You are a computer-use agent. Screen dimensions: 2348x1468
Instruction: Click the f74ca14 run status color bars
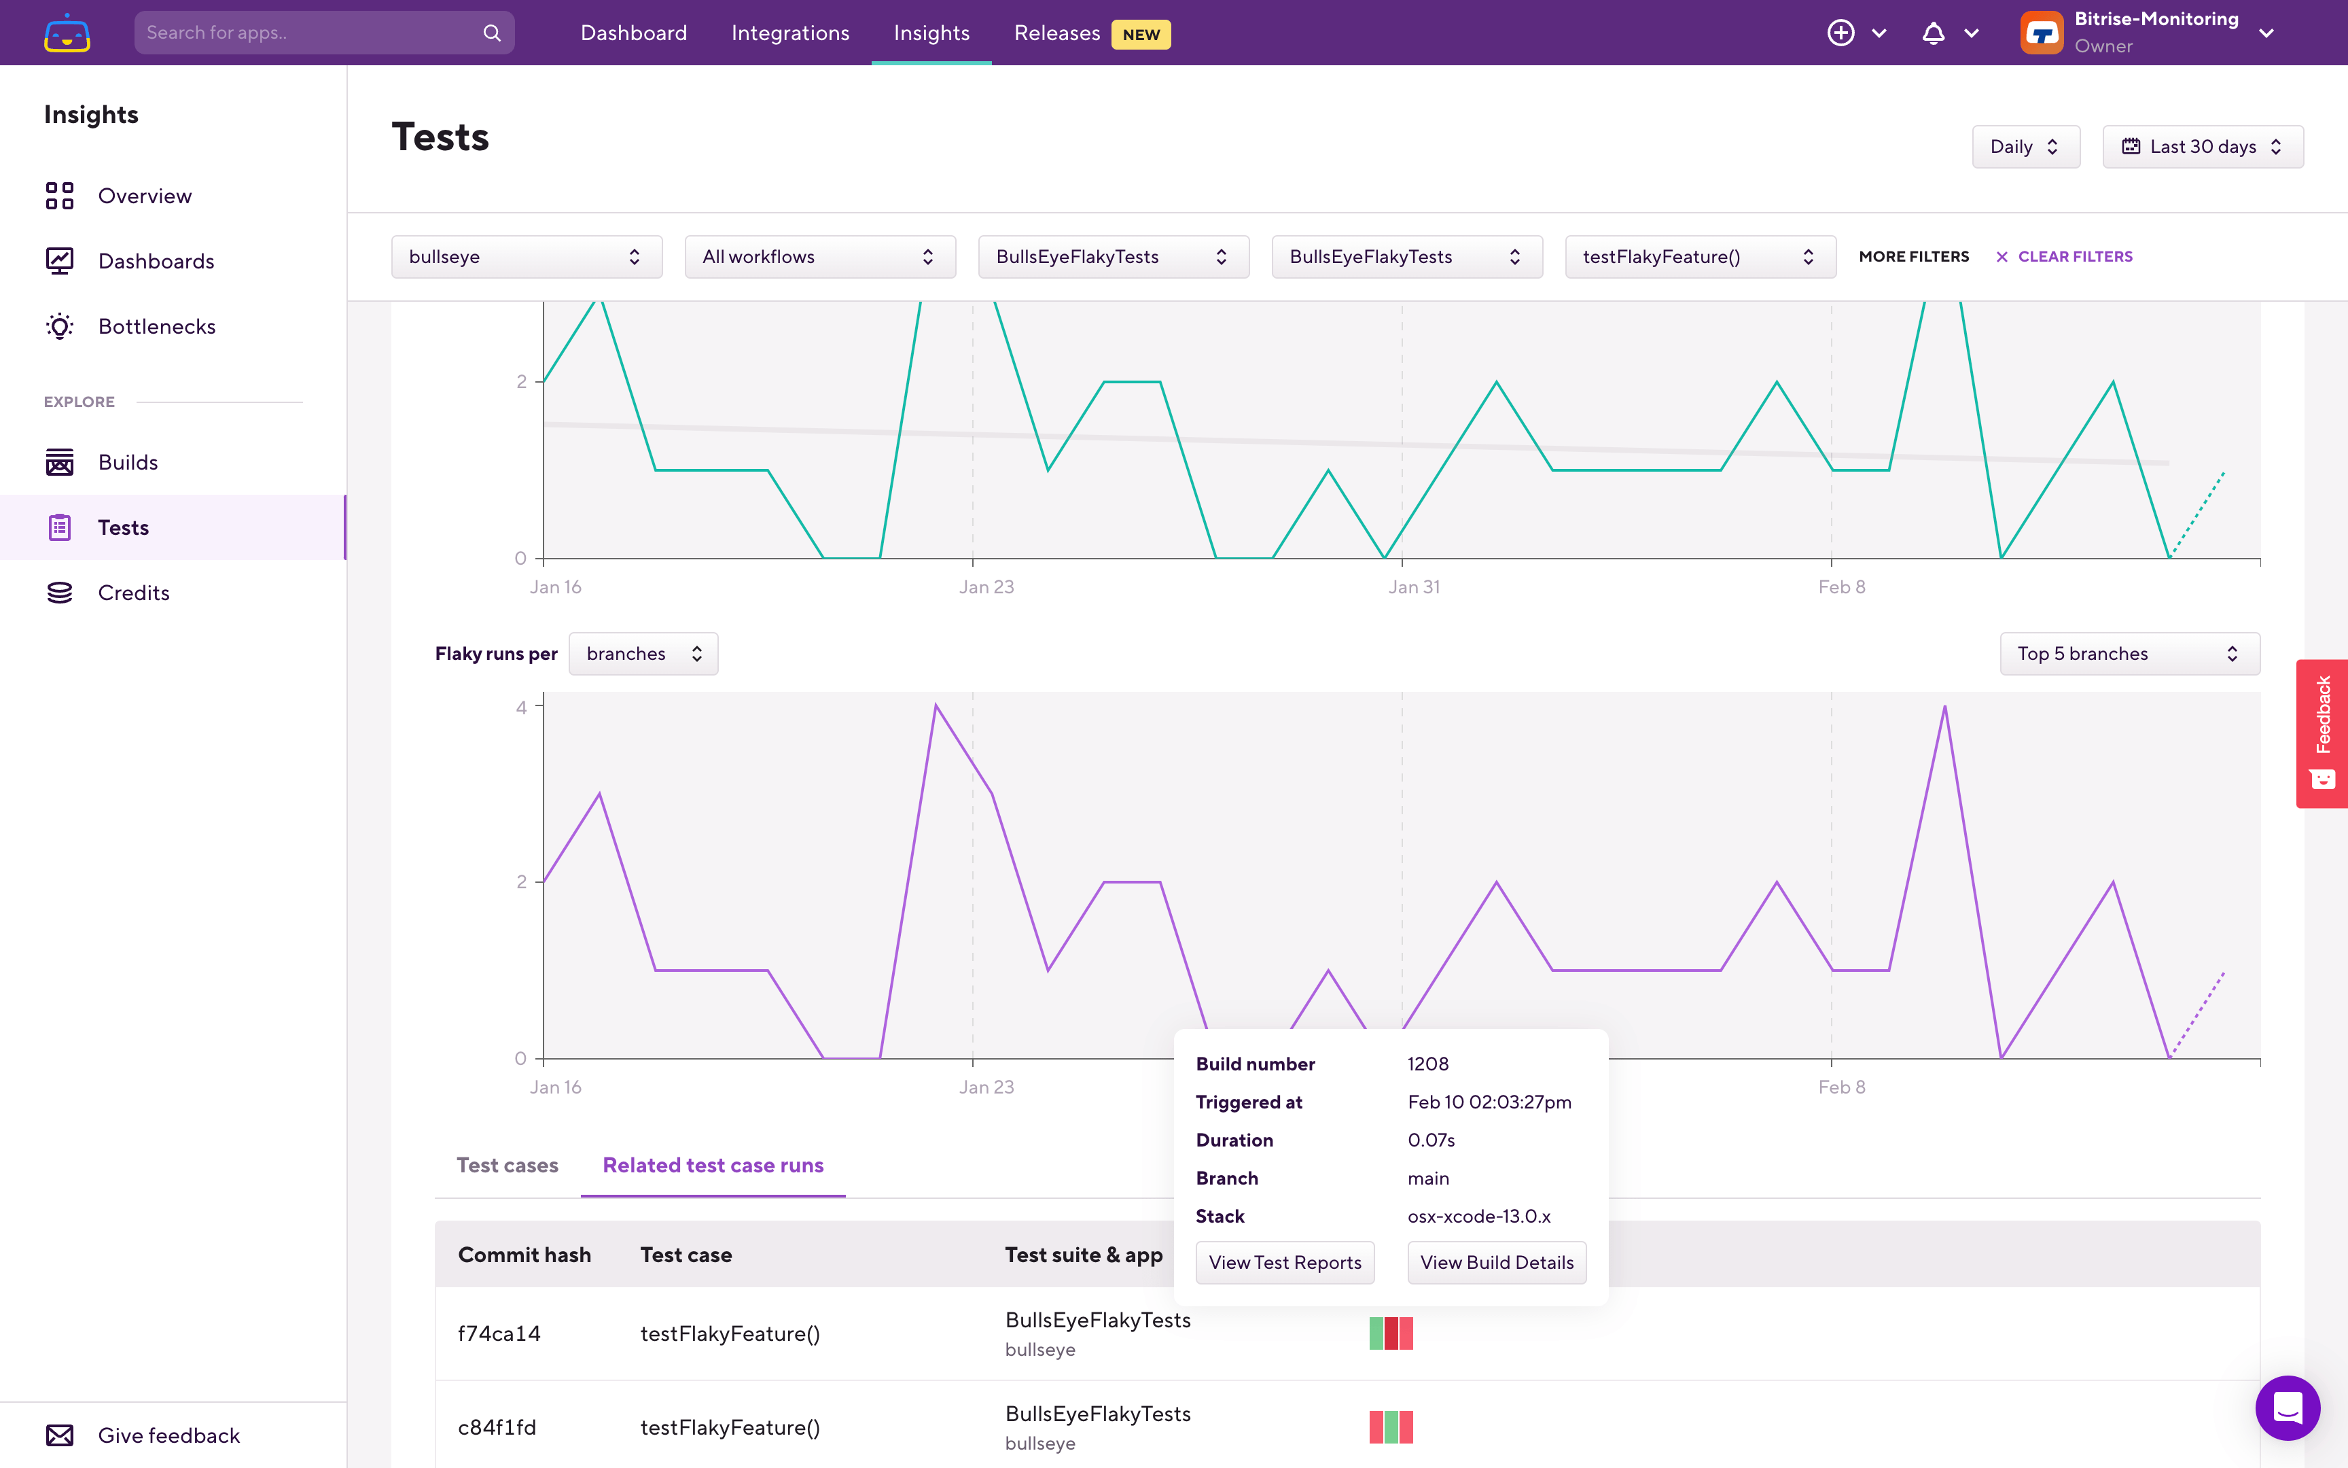click(x=1390, y=1333)
